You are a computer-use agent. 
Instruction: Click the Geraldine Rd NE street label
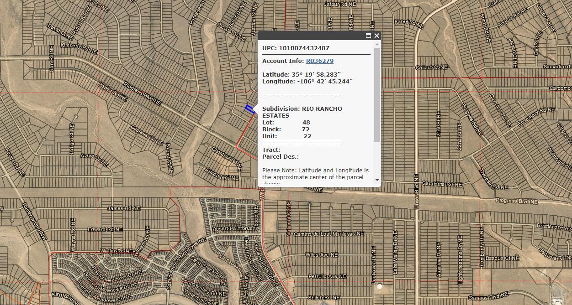442,185
